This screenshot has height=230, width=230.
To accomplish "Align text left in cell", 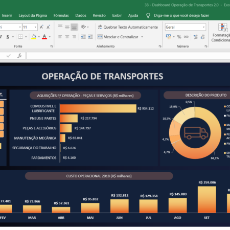I will pyautogui.click(x=60, y=37).
